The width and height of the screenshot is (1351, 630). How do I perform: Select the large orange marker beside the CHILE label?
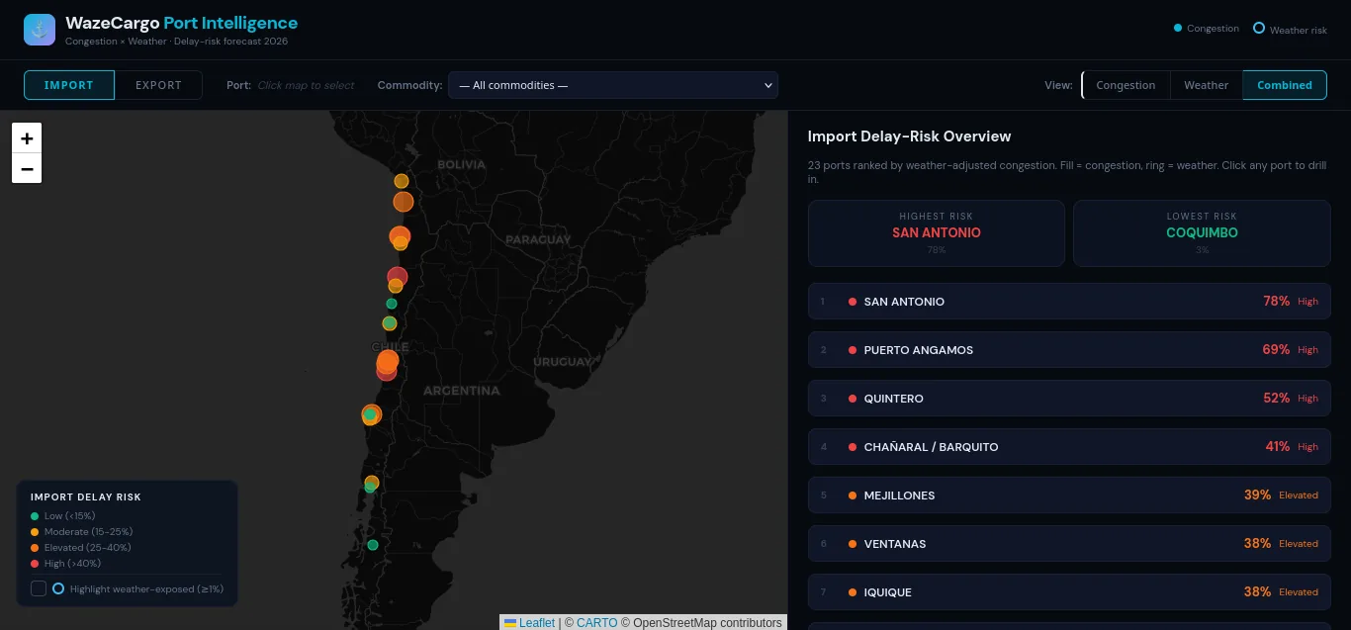click(x=388, y=361)
